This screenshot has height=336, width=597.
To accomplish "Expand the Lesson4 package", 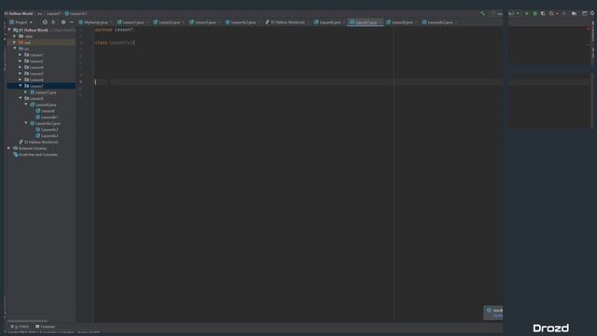I will [x=21, y=67].
